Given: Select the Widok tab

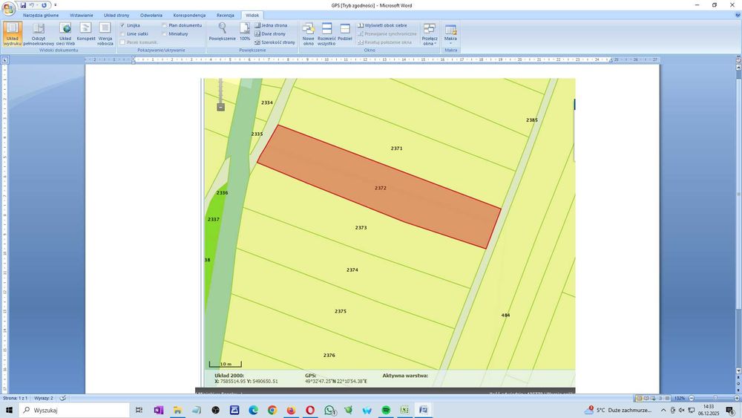Looking at the screenshot, I should point(252,15).
